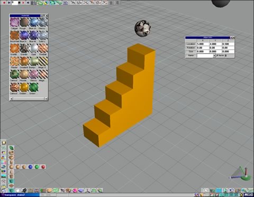Select the red sphere primitive icon
Screen dimensions: 254x197
coord(43,167)
